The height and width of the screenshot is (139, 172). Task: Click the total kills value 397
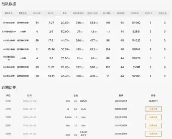[x=78, y=67]
